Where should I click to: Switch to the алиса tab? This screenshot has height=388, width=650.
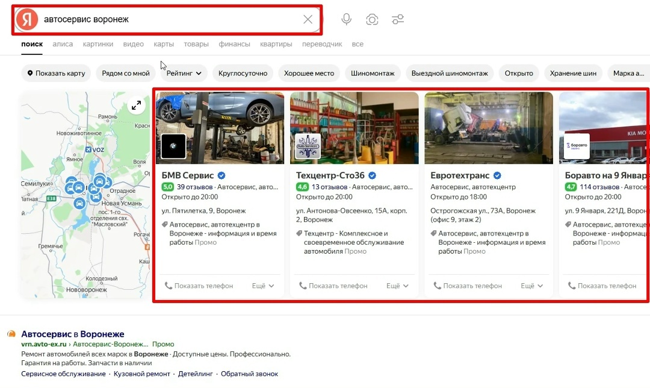(x=63, y=44)
